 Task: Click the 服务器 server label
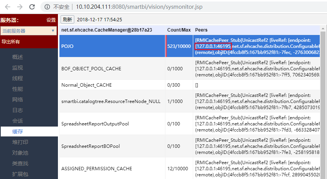click(x=10, y=20)
